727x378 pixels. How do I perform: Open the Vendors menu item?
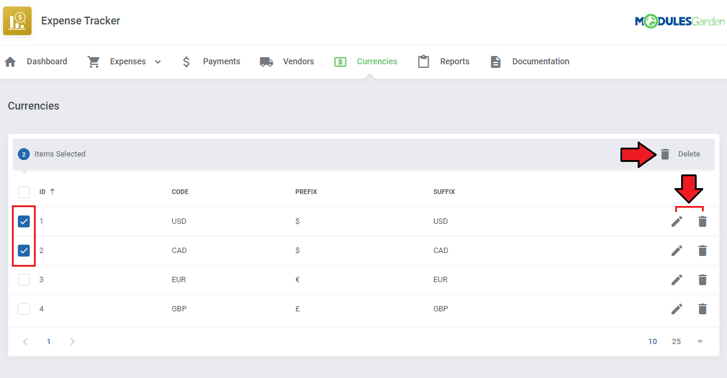coord(299,61)
